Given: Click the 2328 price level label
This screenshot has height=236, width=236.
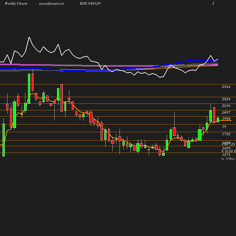Looking at the screenshot, I should click(226, 99).
